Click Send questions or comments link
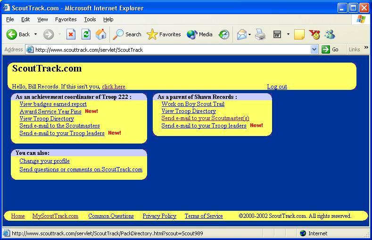The image size is (372, 240). click(81, 169)
